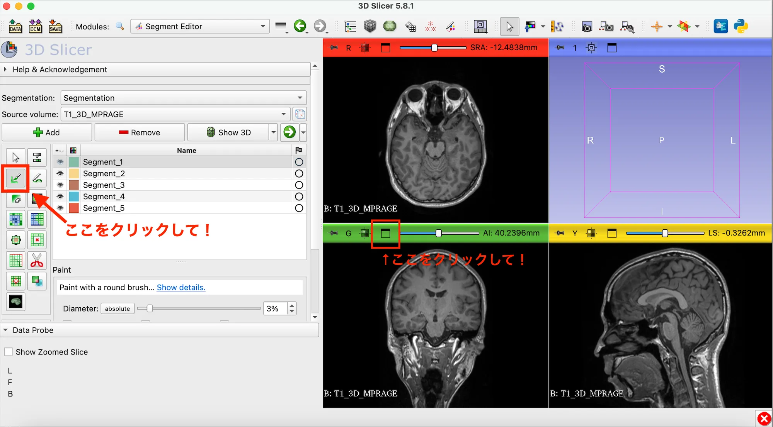Click the Add segment button
773x427 pixels.
pyautogui.click(x=47, y=132)
